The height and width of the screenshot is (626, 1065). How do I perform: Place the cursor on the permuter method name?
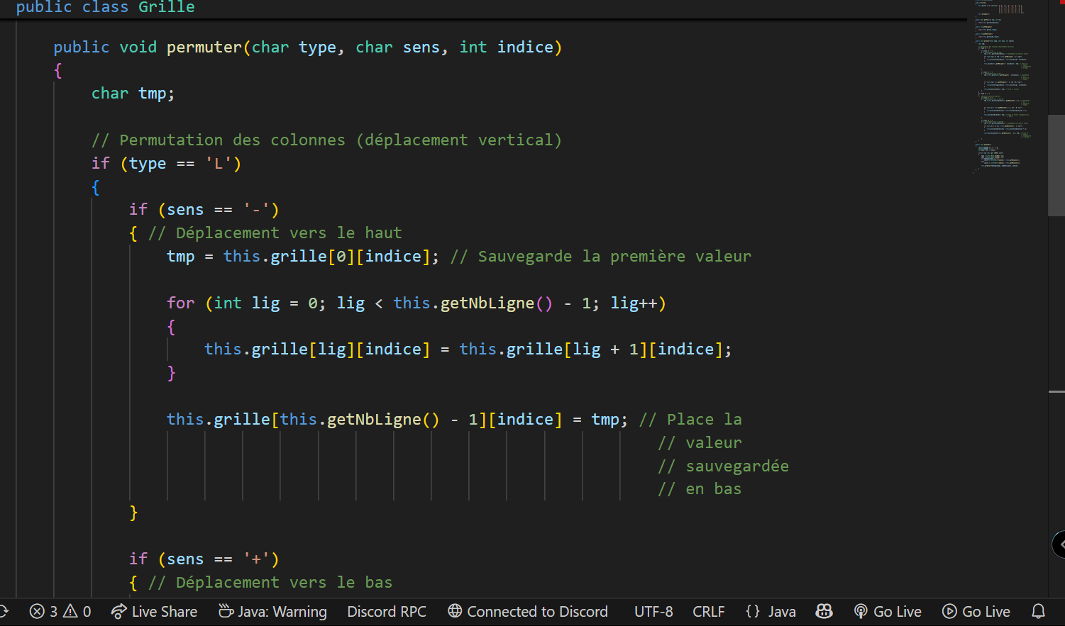point(204,47)
